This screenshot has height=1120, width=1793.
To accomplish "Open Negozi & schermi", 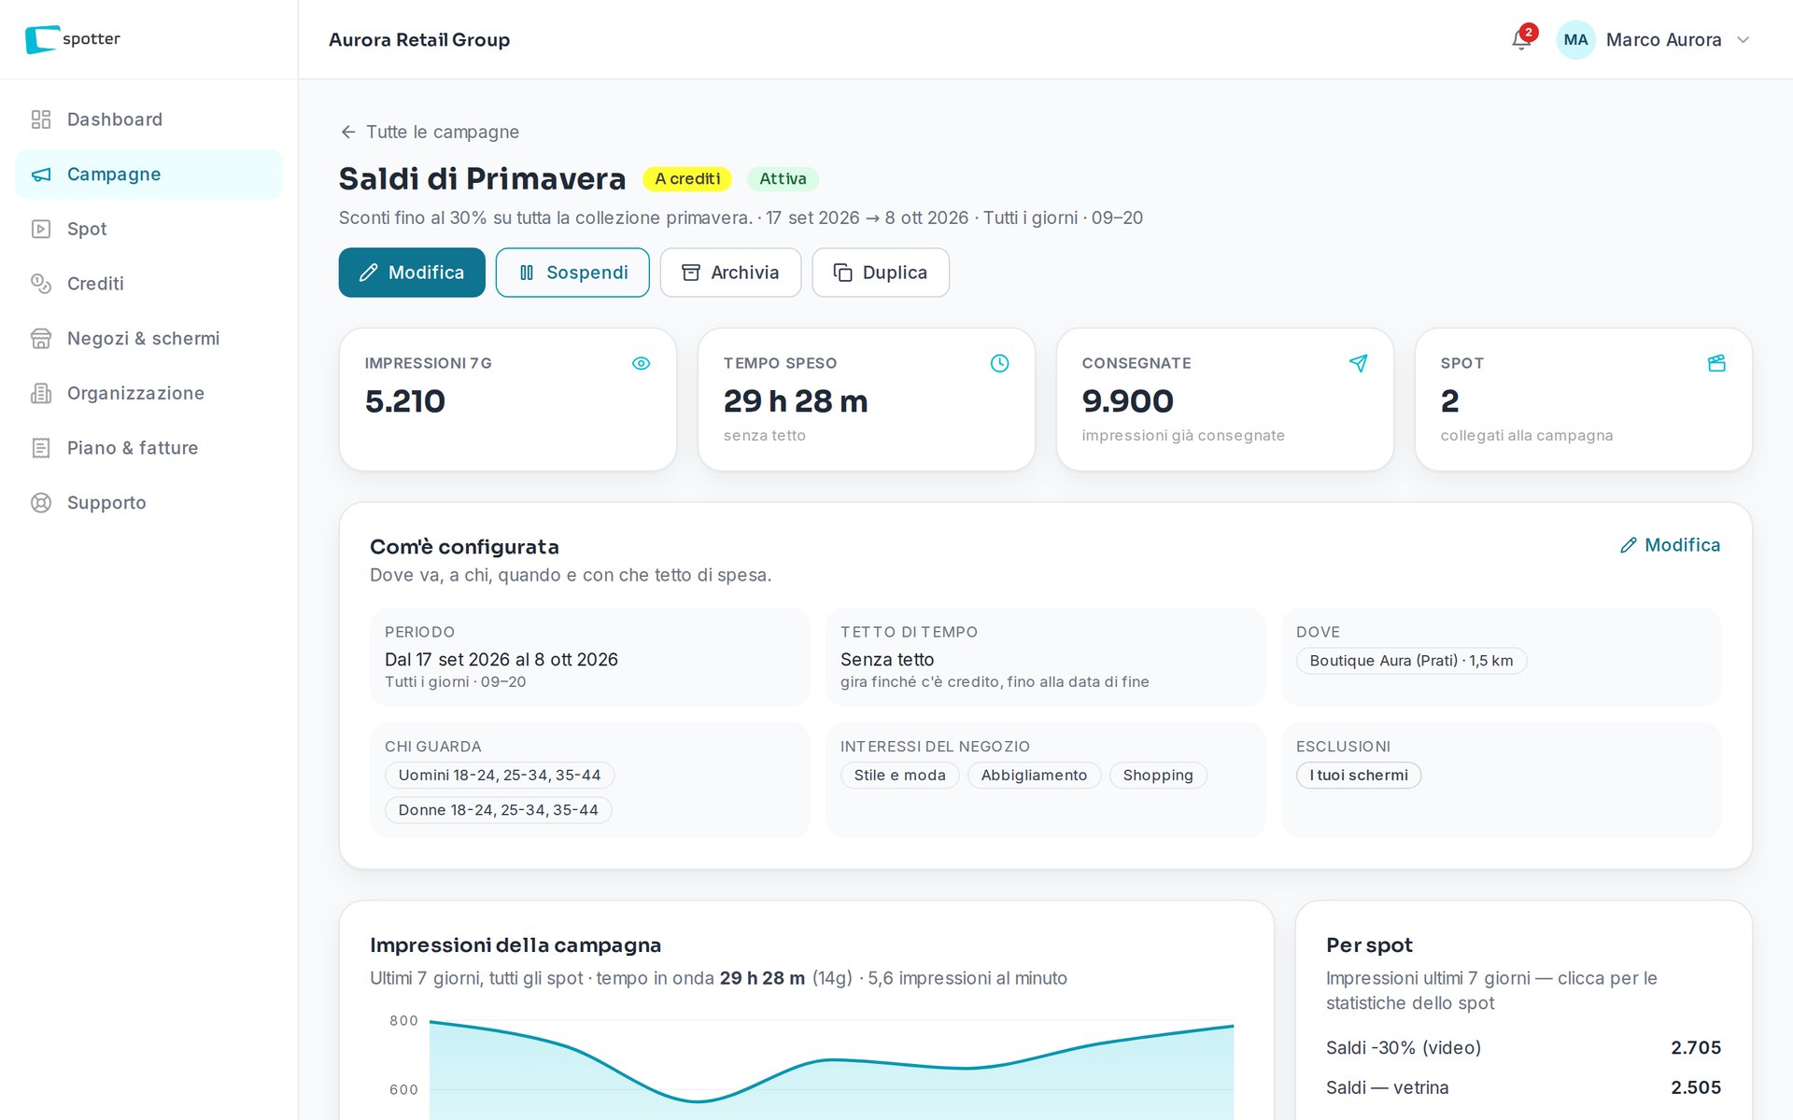I will 148,339.
